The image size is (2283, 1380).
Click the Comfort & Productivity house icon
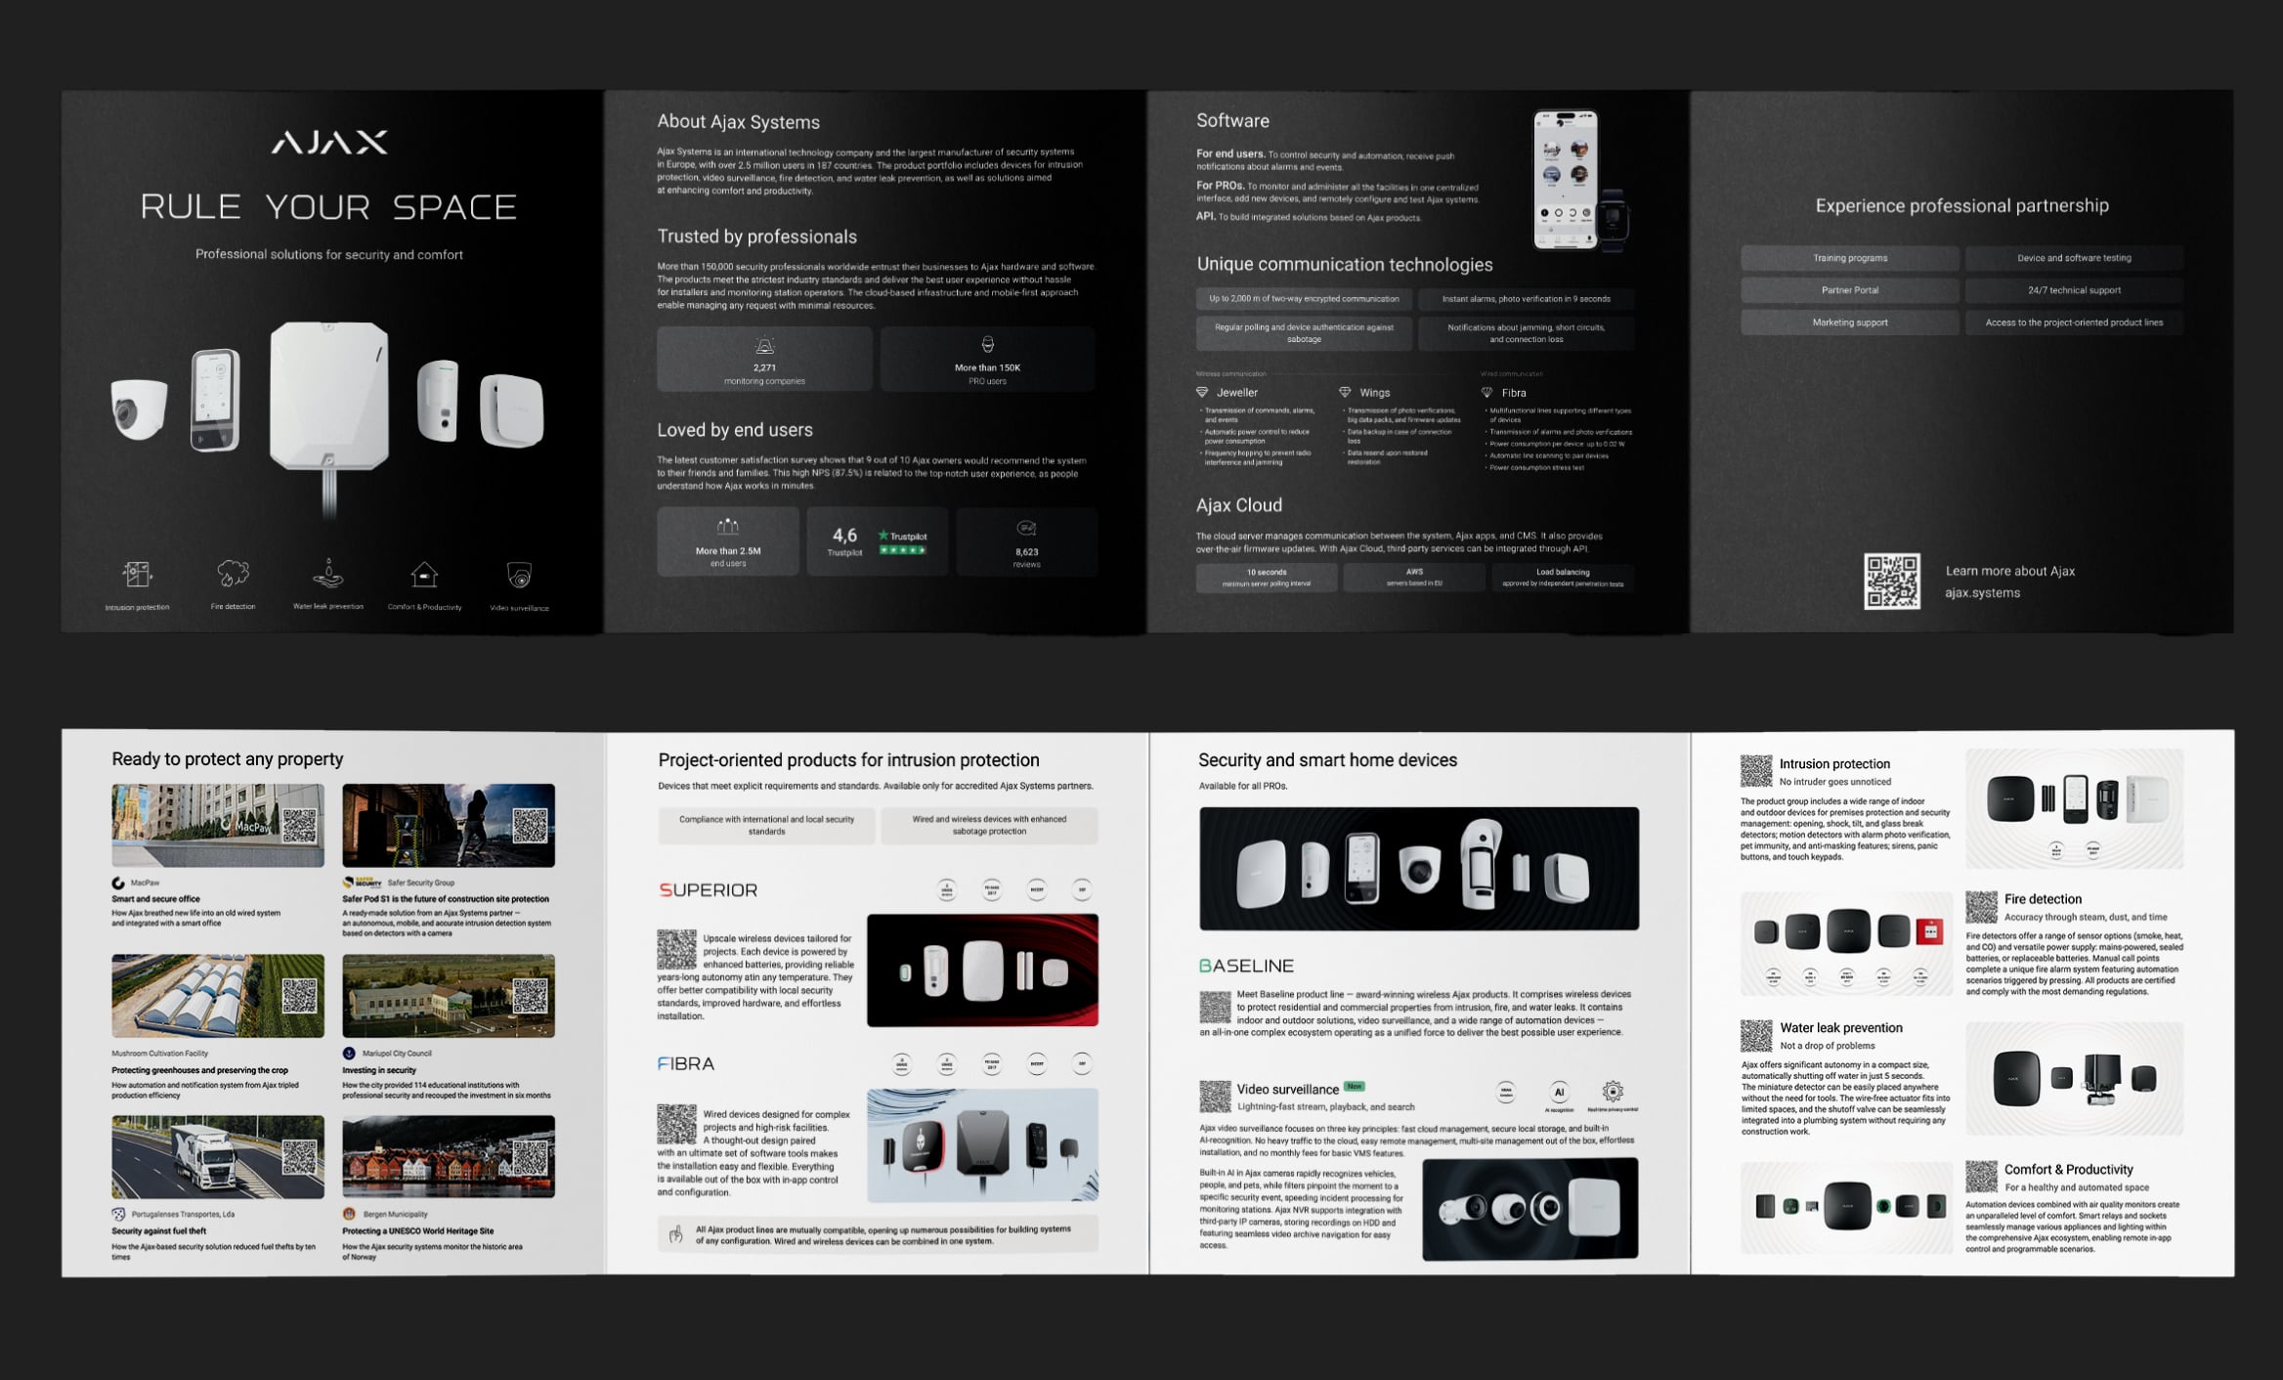click(x=424, y=574)
